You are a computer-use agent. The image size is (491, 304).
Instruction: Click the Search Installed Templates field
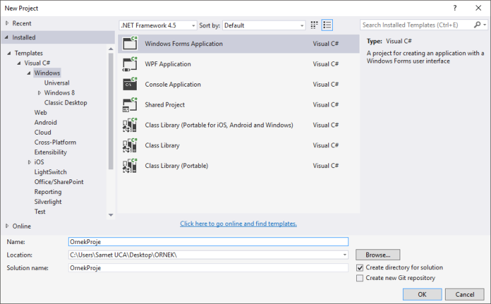pyautogui.click(x=417, y=25)
